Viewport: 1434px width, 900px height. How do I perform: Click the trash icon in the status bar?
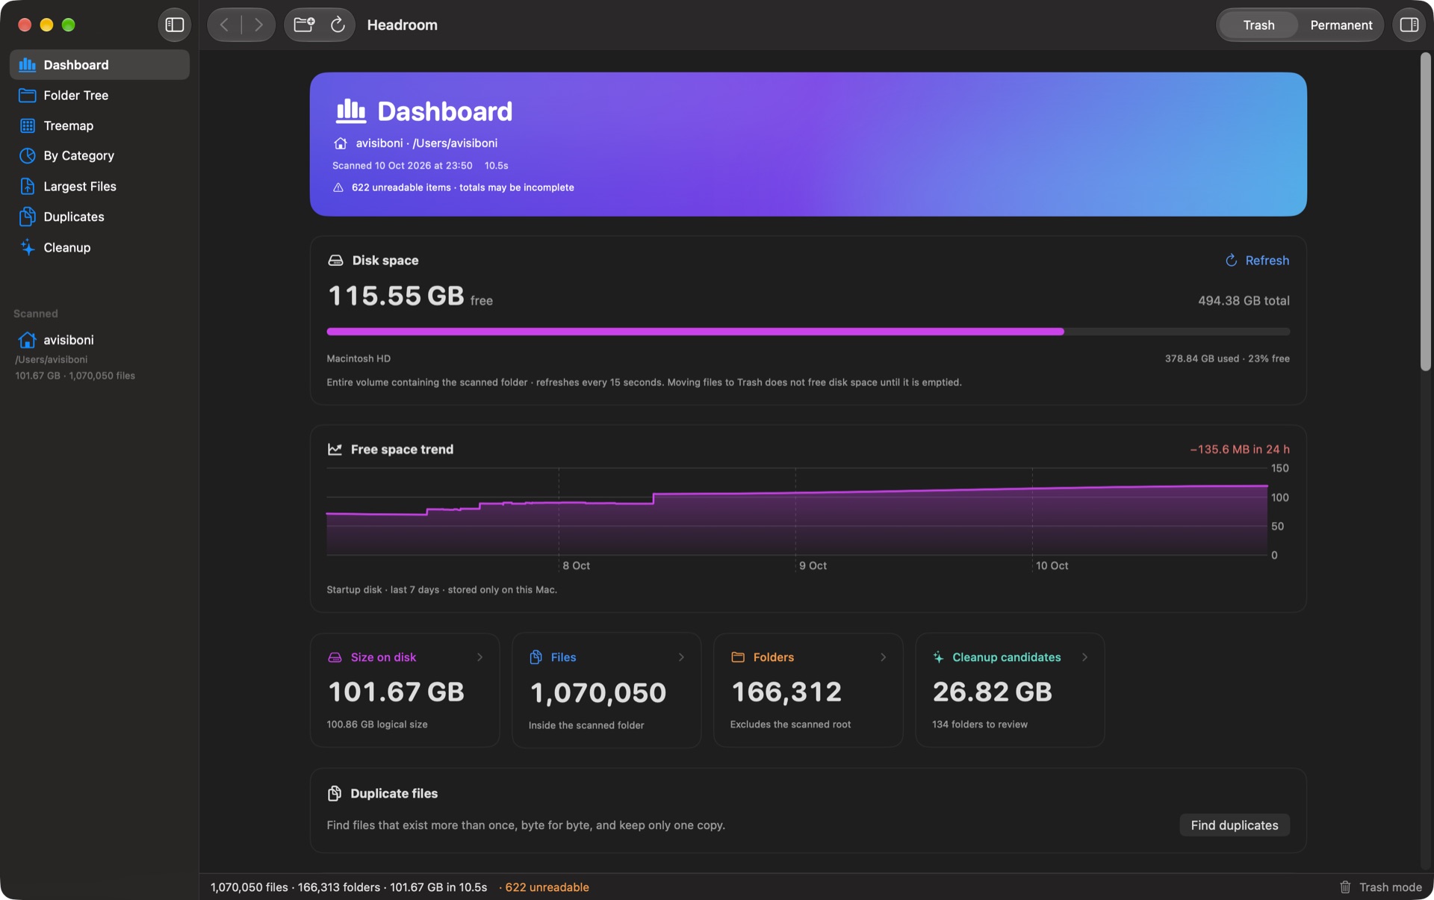1345,887
